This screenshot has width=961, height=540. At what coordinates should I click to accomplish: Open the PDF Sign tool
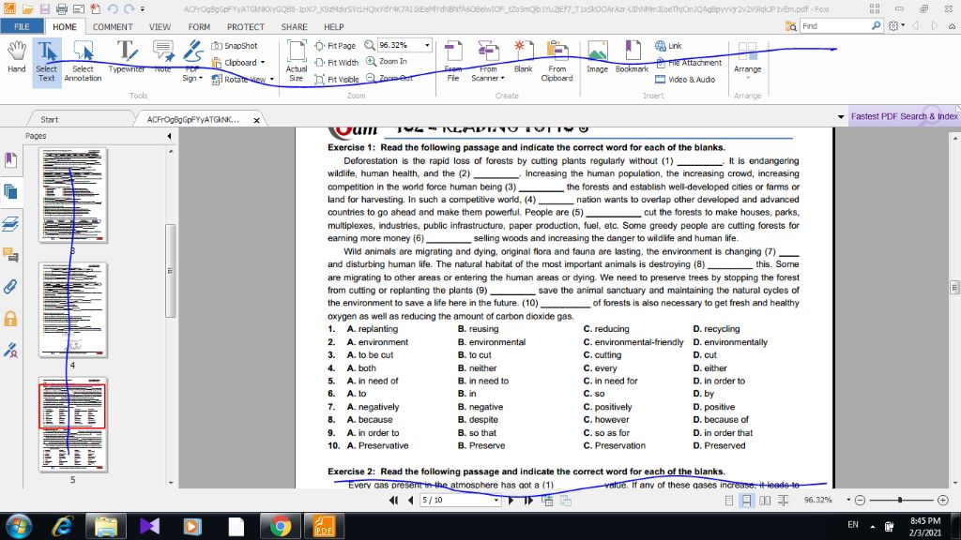coord(192,61)
